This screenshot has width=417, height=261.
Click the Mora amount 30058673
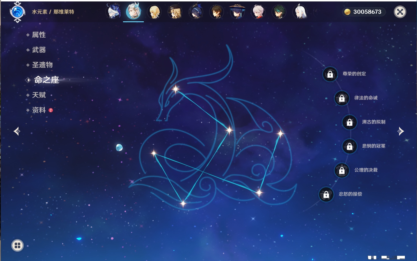[367, 12]
